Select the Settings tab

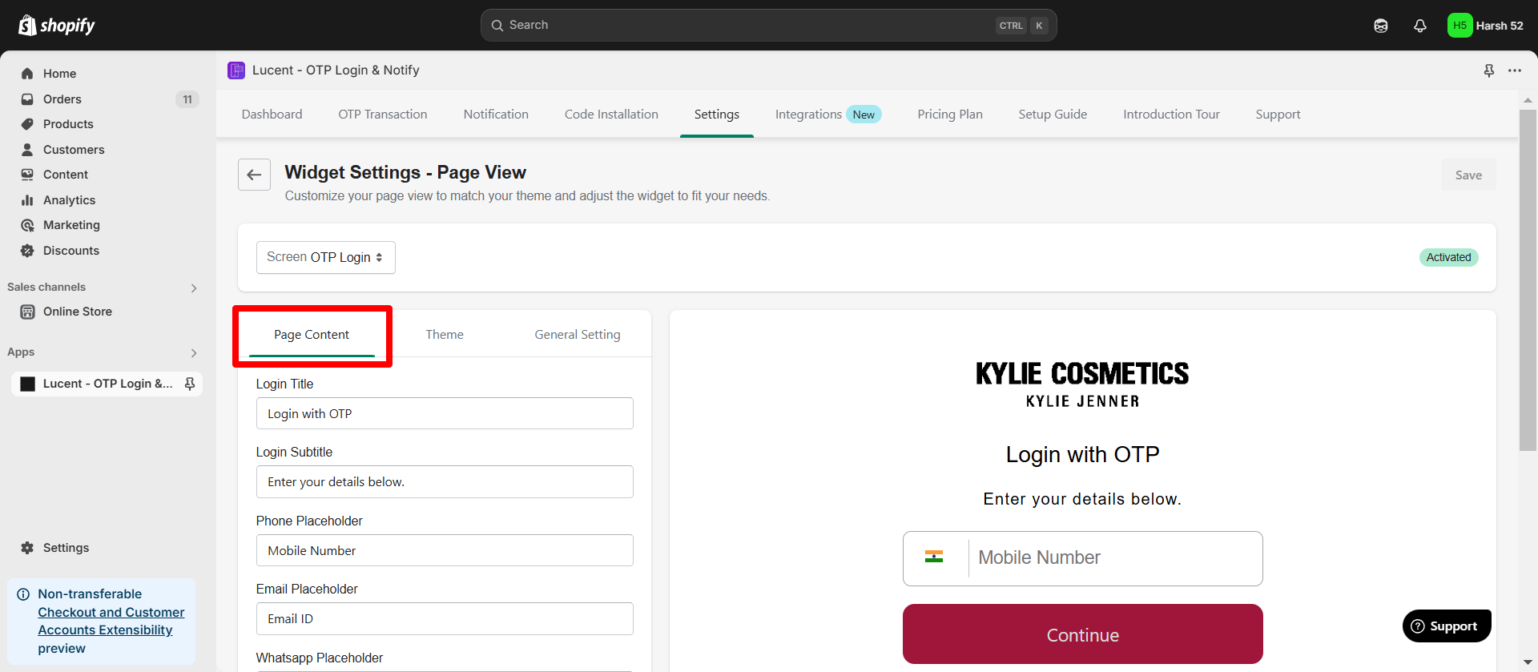coord(717,115)
